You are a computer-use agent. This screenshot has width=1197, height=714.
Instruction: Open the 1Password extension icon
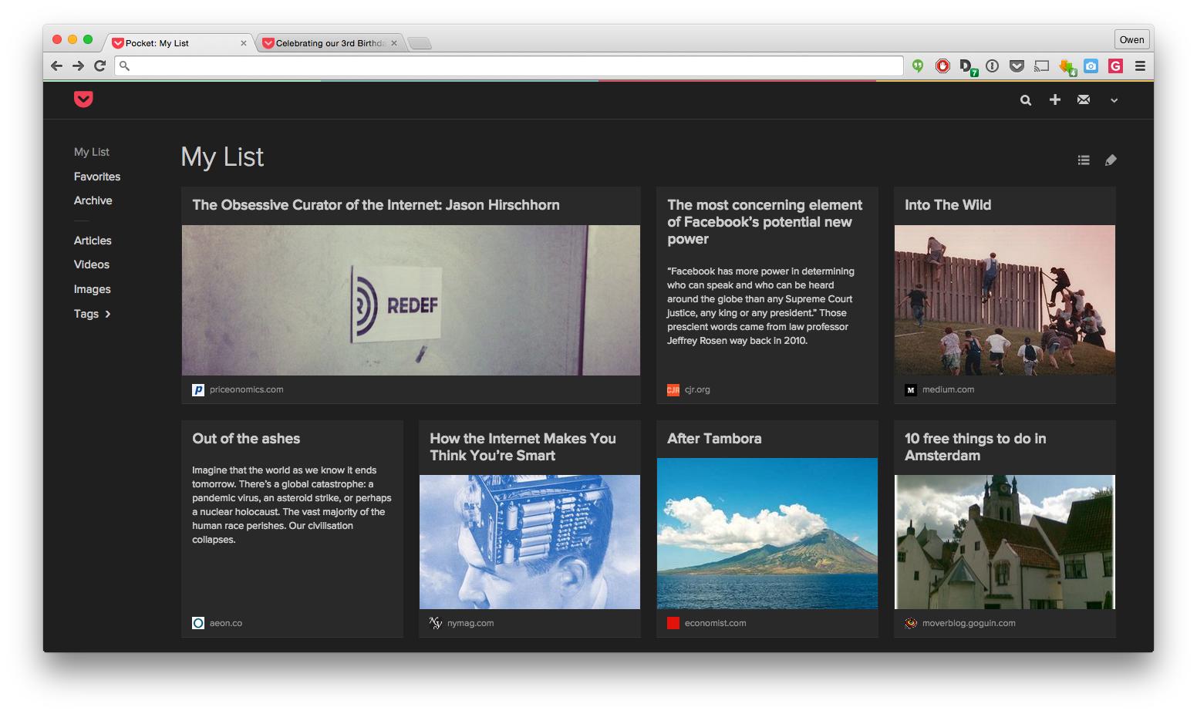pyautogui.click(x=993, y=66)
